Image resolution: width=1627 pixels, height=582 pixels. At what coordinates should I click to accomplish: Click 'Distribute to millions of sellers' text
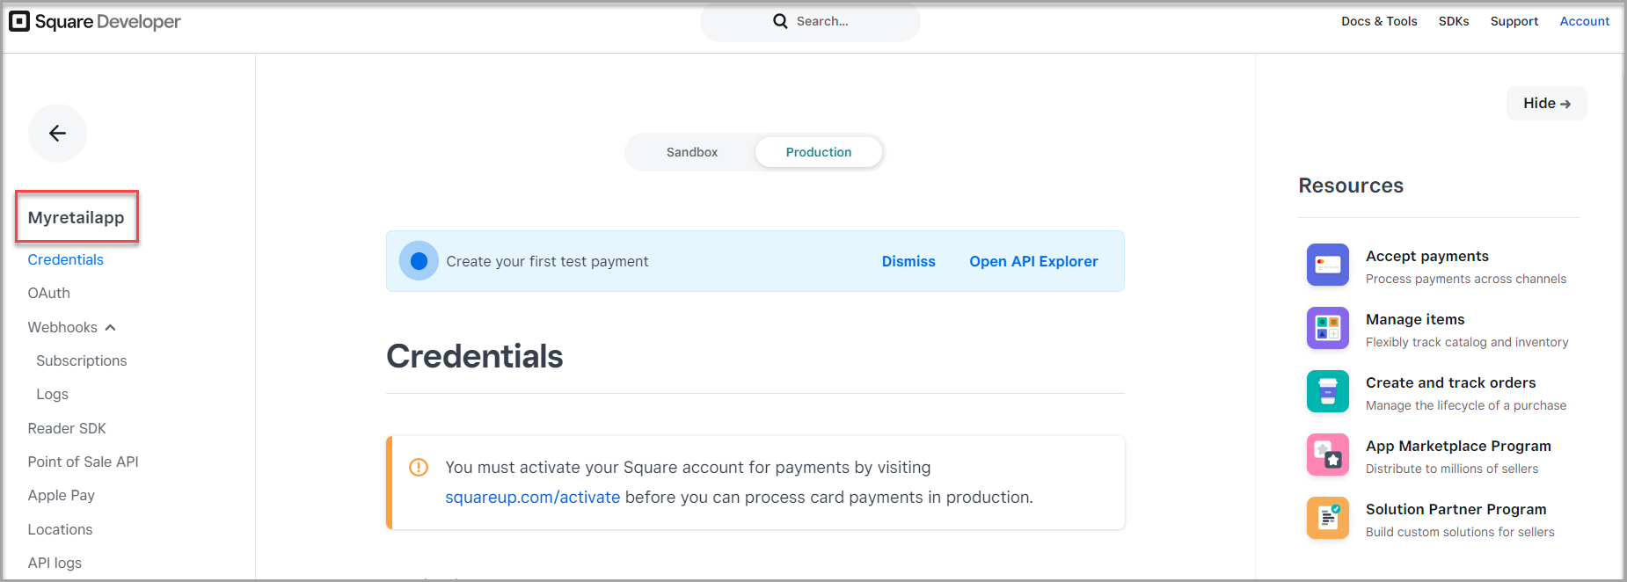click(1452, 469)
